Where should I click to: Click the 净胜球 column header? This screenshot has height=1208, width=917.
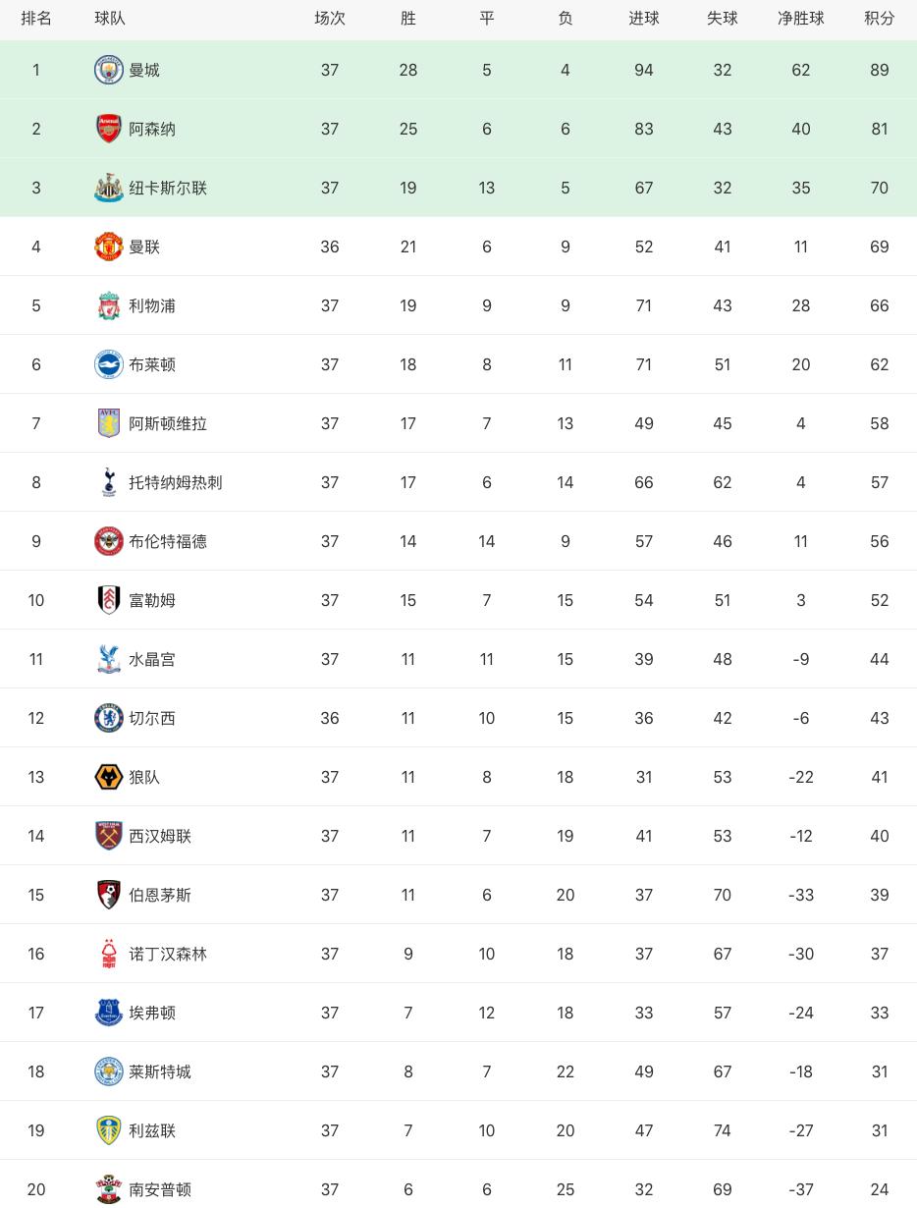[x=800, y=19]
